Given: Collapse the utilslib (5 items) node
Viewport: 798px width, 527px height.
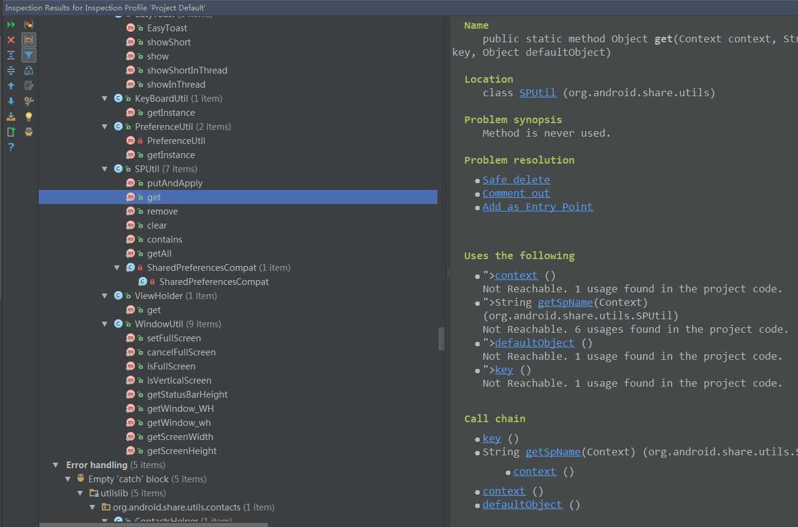Looking at the screenshot, I should [80, 493].
